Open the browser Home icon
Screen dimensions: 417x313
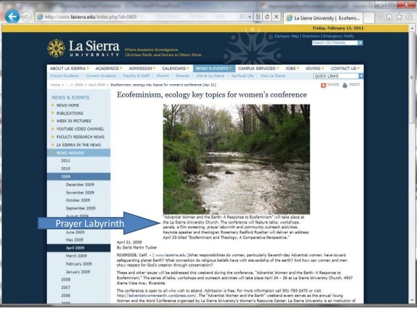click(389, 17)
